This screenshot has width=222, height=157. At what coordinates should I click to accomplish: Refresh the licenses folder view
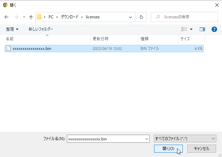click(x=141, y=17)
